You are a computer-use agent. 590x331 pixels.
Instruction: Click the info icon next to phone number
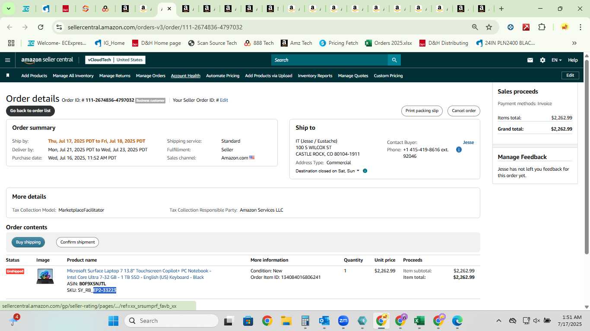(459, 150)
